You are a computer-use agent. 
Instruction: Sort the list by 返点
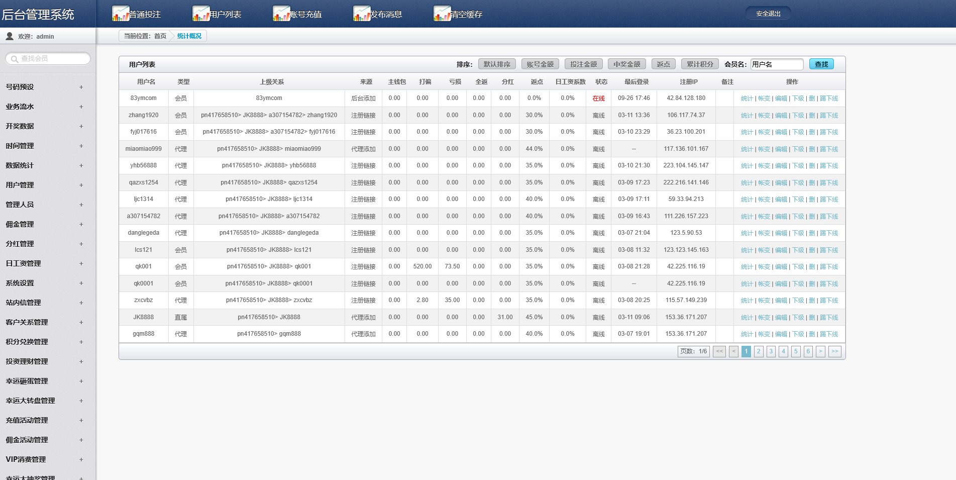[663, 64]
